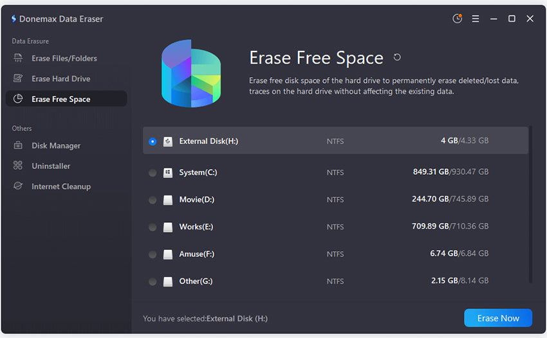Click the 4 GB/4.33 GB size value
Screen dimensions: 547x338
[x=465, y=141]
